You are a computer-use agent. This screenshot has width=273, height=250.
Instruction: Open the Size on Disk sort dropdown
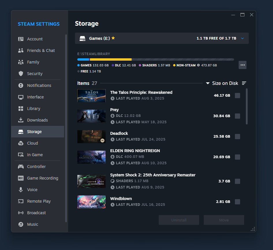pyautogui.click(x=222, y=83)
